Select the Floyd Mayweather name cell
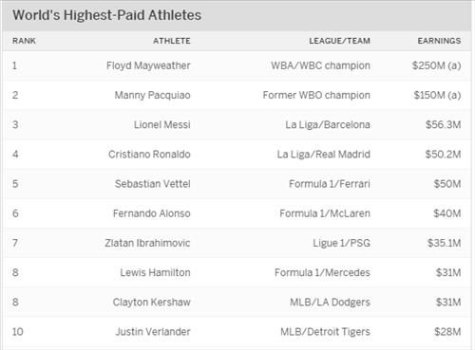The image size is (475, 350). (148, 65)
